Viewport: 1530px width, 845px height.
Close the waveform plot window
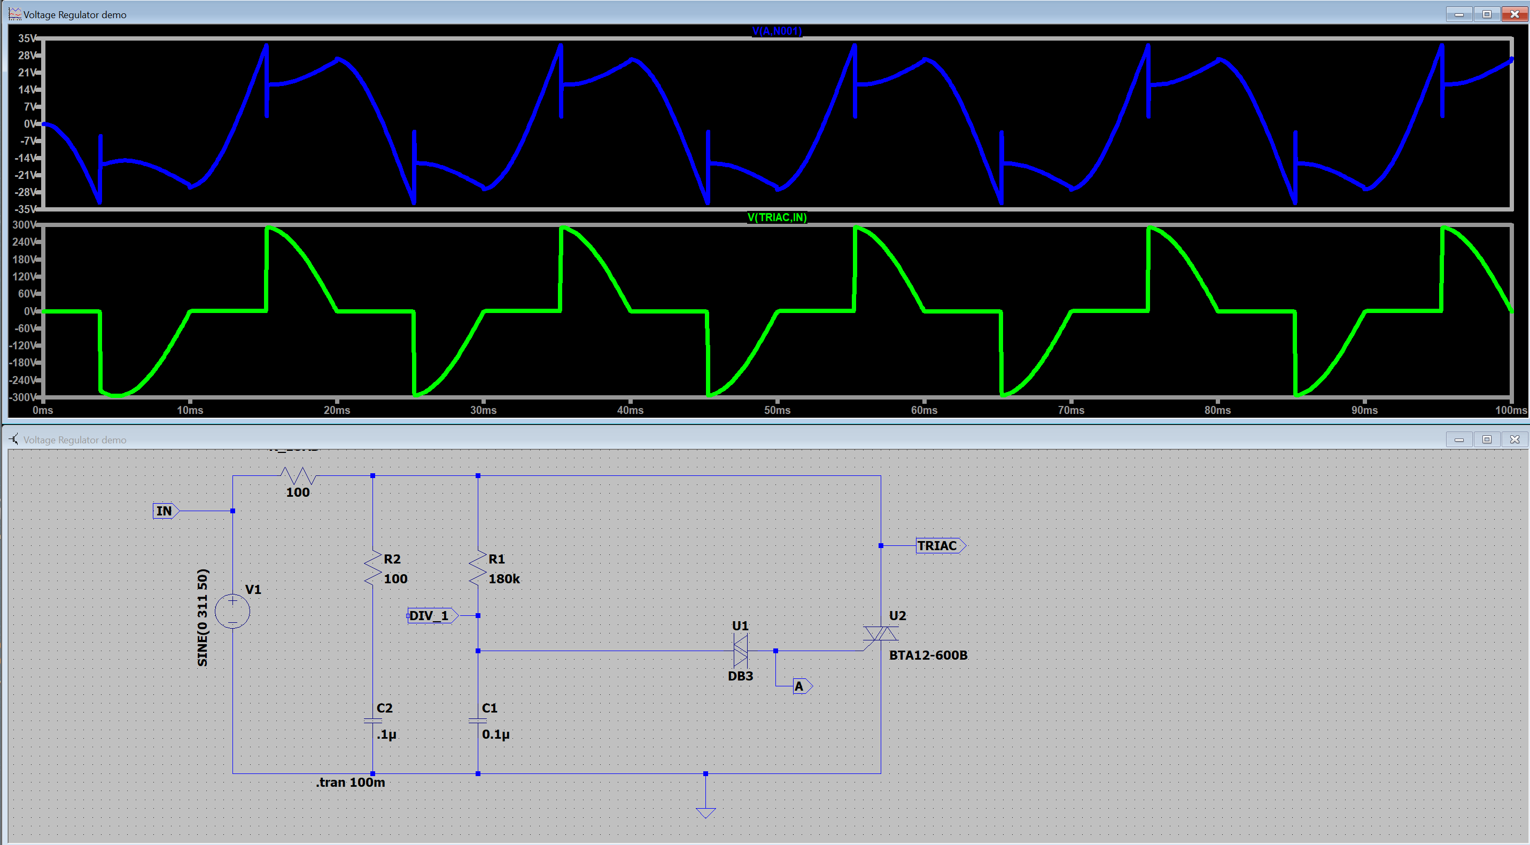click(x=1515, y=14)
